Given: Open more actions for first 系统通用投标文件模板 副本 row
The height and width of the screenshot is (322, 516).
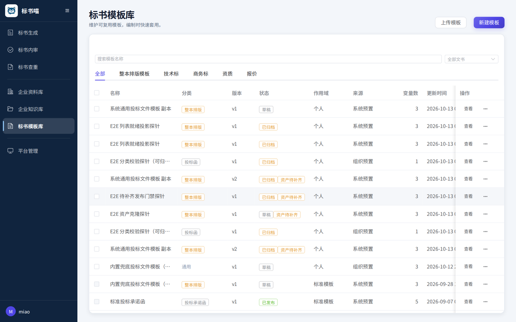Looking at the screenshot, I should tap(485, 109).
